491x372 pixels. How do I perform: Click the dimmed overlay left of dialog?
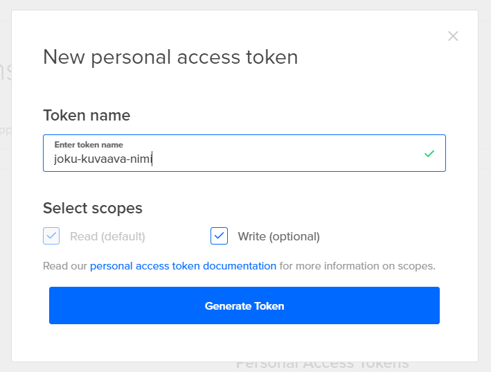[x=5, y=208]
